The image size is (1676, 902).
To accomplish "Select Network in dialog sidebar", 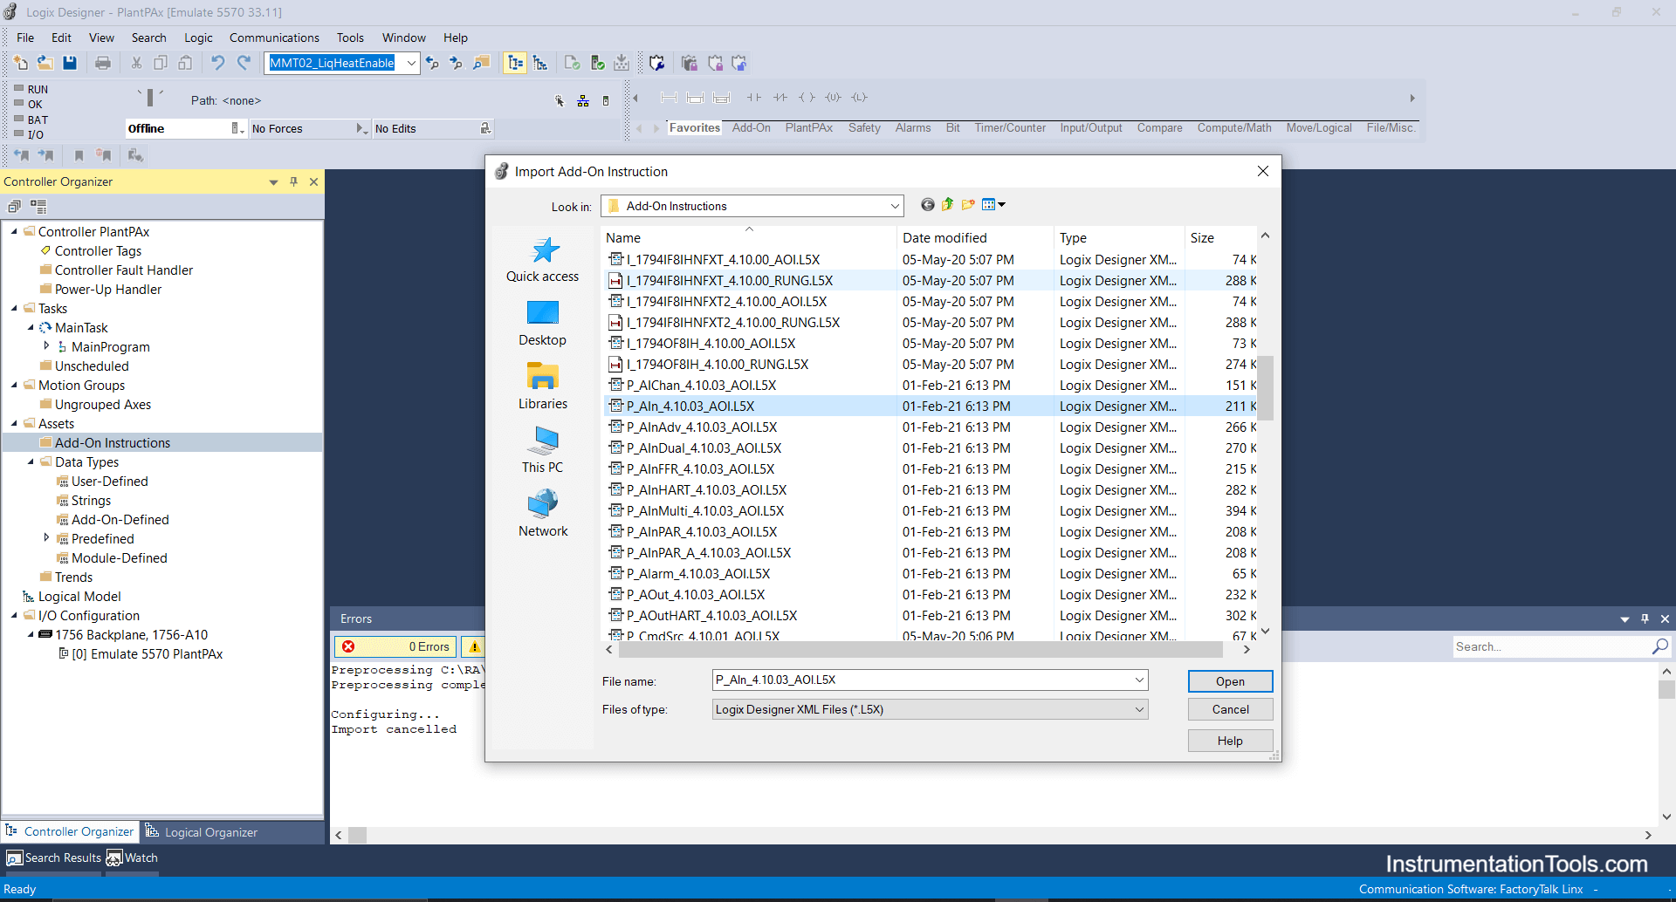I will 543,514.
